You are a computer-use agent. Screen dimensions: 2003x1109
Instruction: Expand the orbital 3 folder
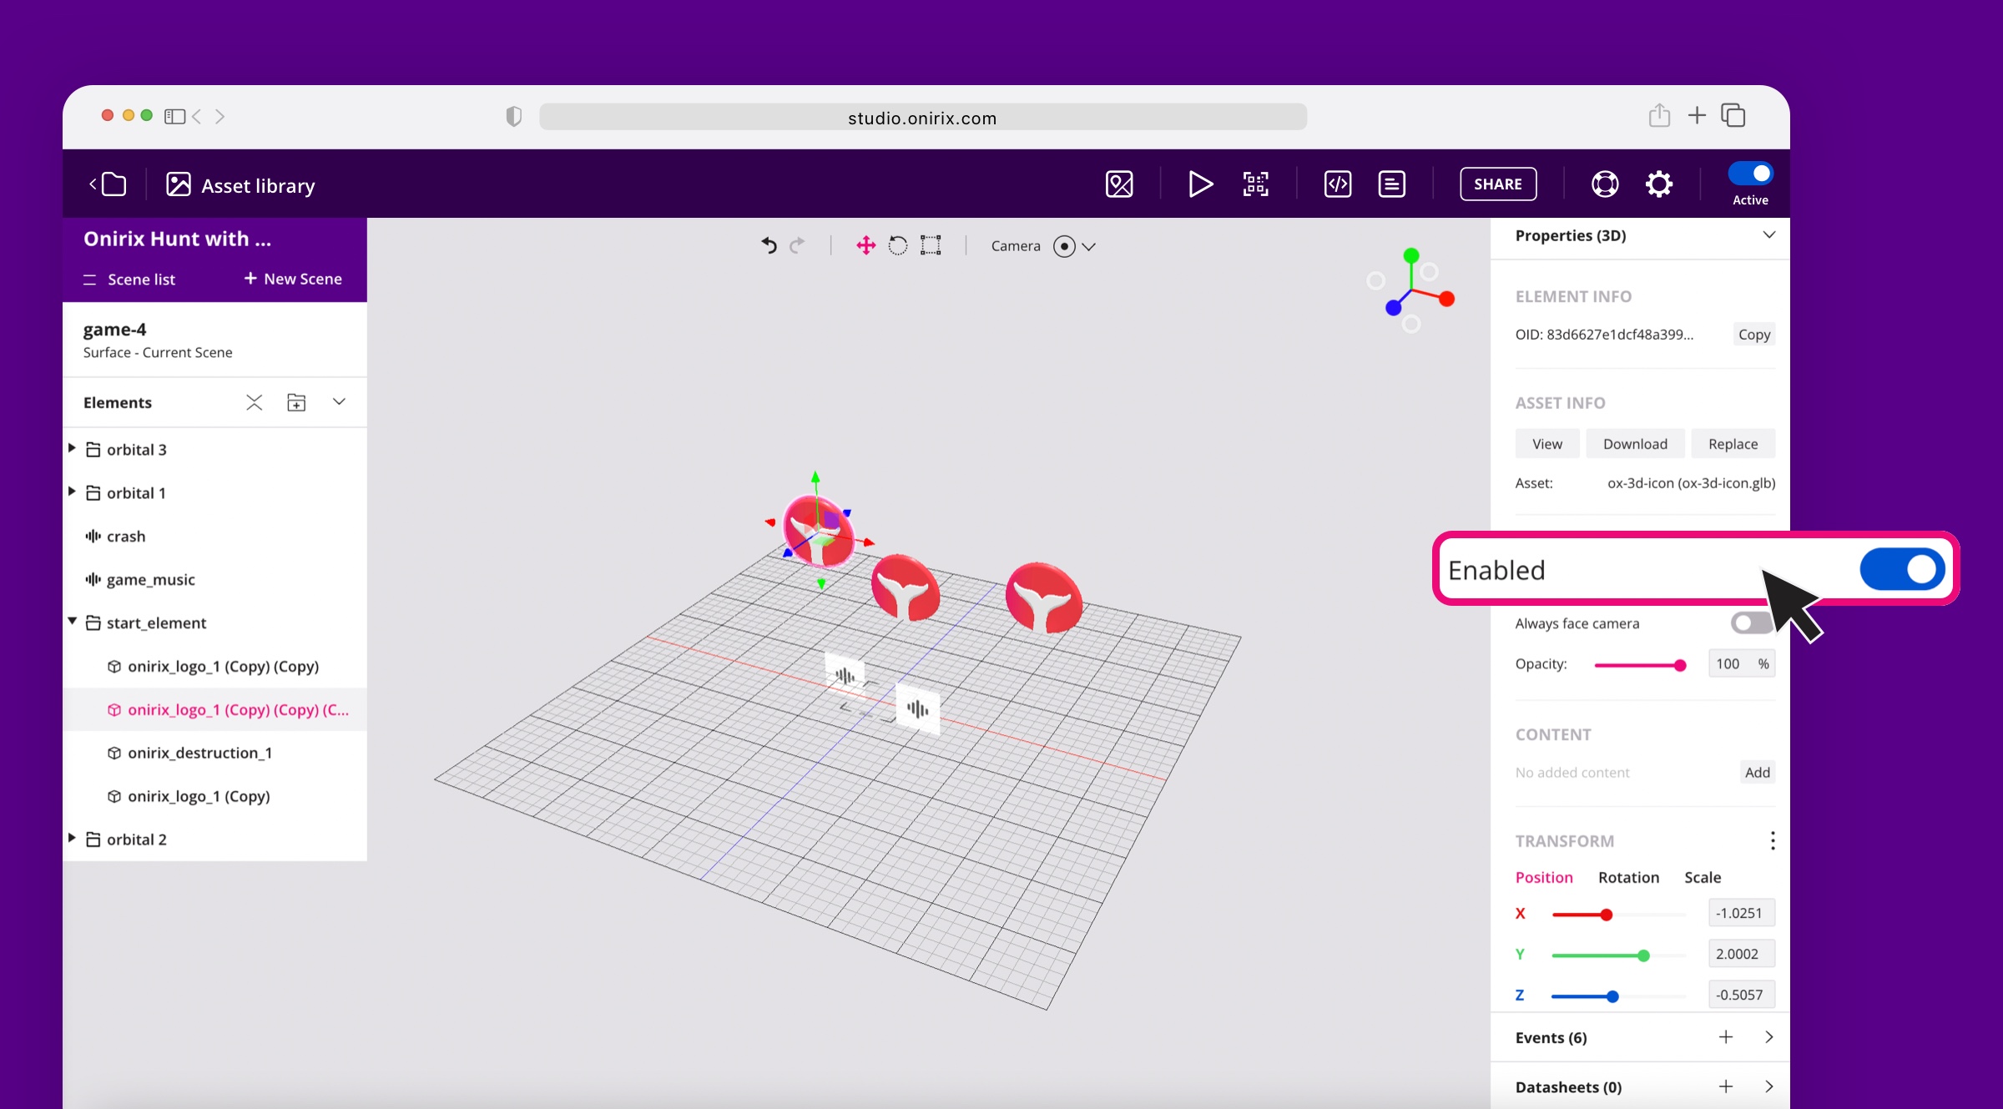(72, 449)
